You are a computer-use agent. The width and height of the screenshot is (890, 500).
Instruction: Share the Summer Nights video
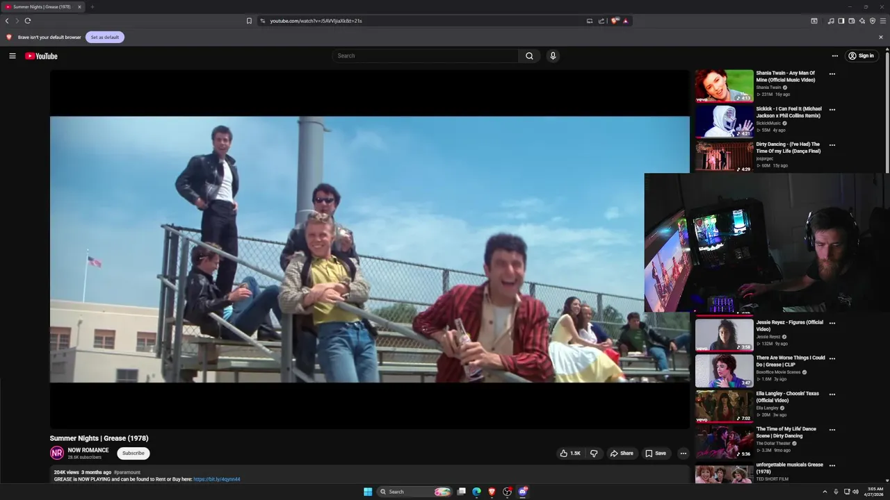pyautogui.click(x=622, y=453)
